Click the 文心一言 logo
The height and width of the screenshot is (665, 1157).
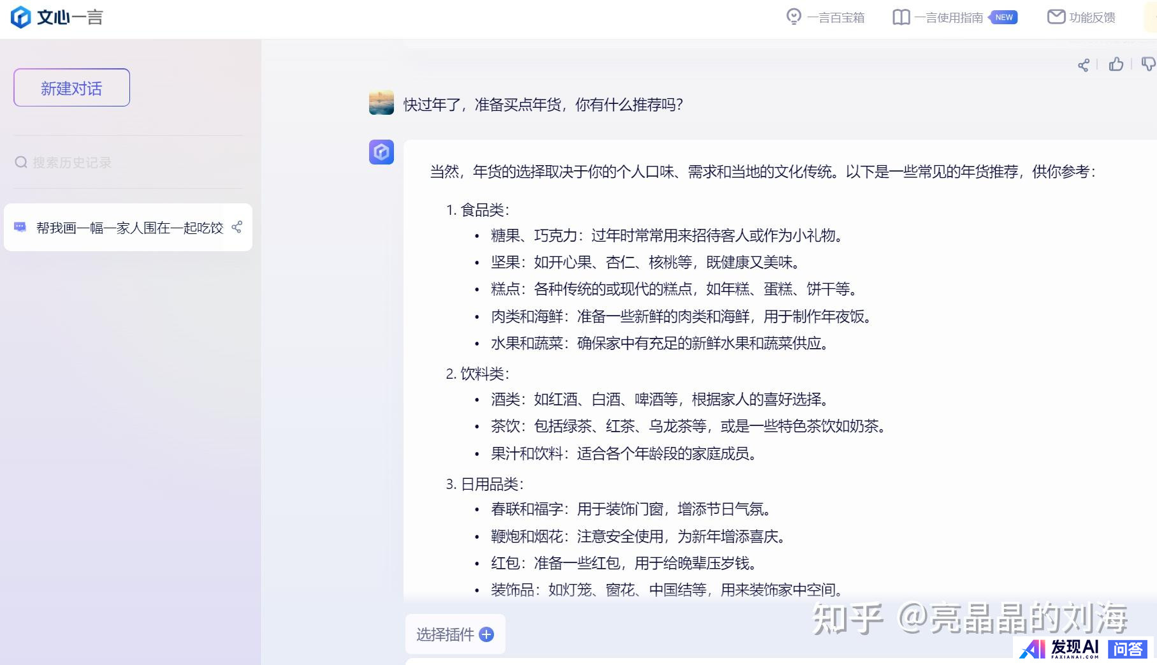tap(56, 17)
